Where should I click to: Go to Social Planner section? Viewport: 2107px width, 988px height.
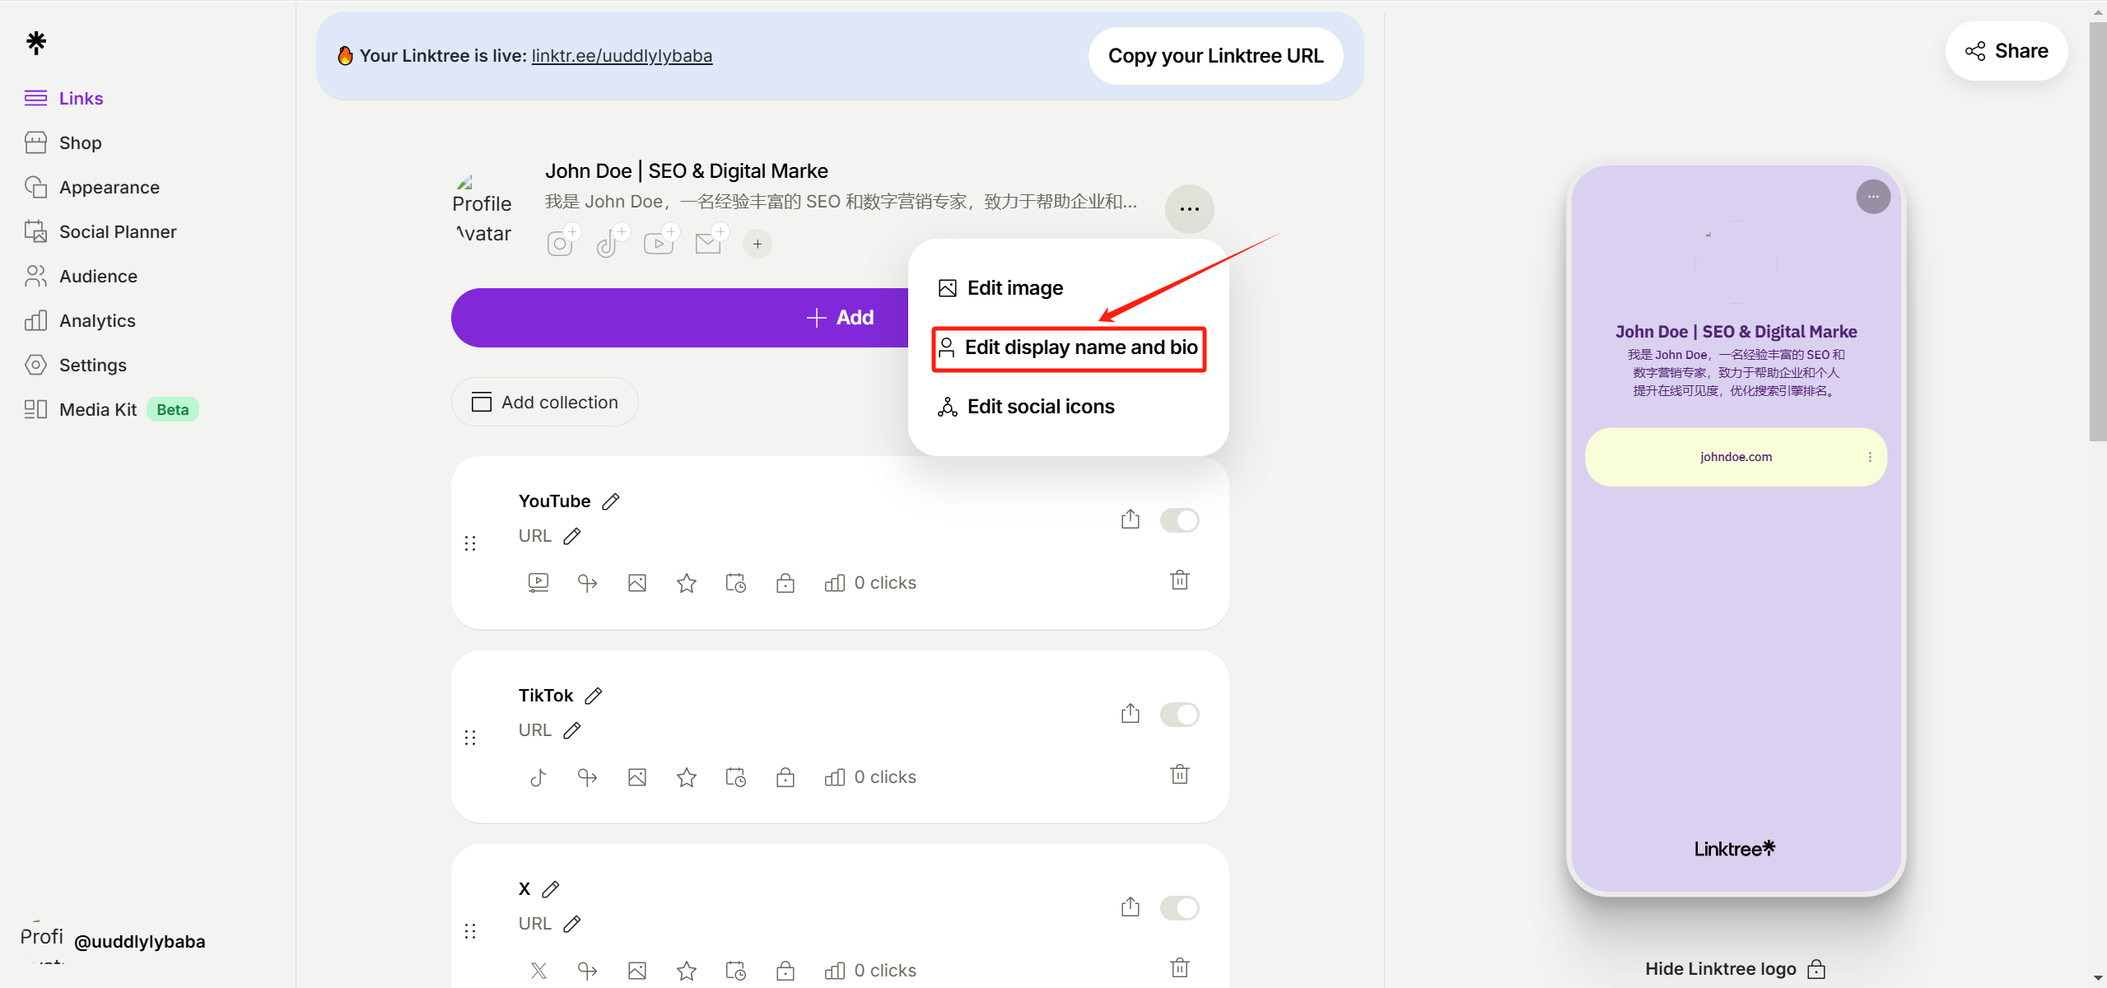pos(118,231)
